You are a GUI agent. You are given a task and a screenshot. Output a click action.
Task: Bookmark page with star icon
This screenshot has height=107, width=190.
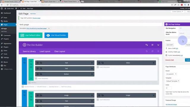click(x=172, y=5)
